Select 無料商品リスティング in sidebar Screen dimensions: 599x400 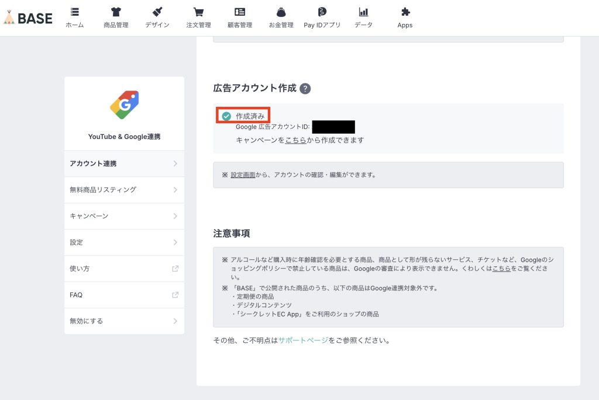(x=124, y=190)
